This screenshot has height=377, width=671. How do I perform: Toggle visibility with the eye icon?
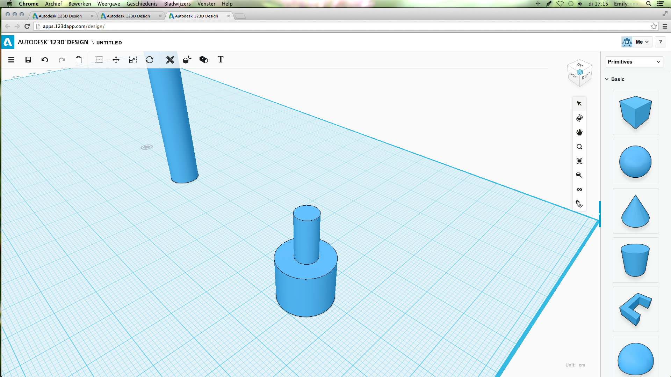coord(579,190)
